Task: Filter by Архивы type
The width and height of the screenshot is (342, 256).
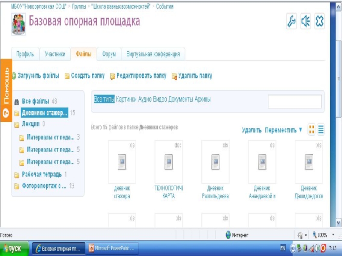Action: (x=203, y=99)
